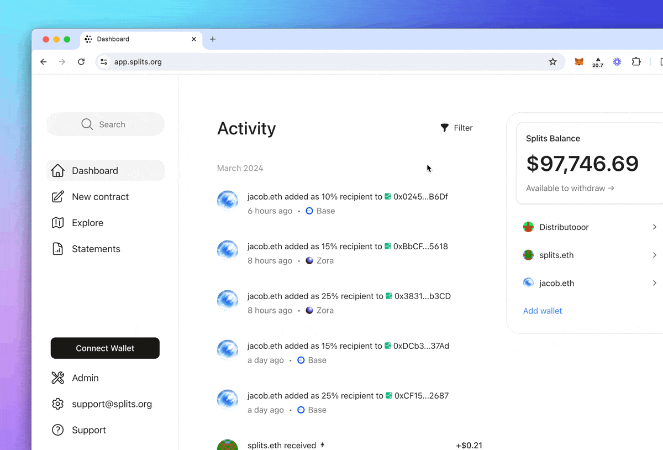
Task: Click the browser back arrow
Action: point(44,62)
